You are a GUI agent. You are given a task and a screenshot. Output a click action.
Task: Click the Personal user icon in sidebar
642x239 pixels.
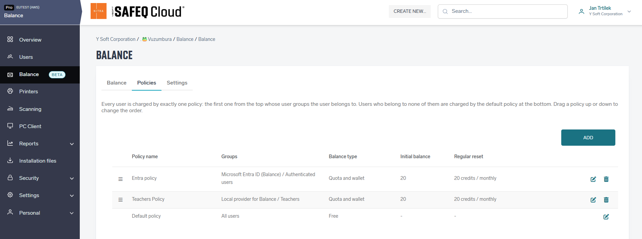pyautogui.click(x=10, y=212)
